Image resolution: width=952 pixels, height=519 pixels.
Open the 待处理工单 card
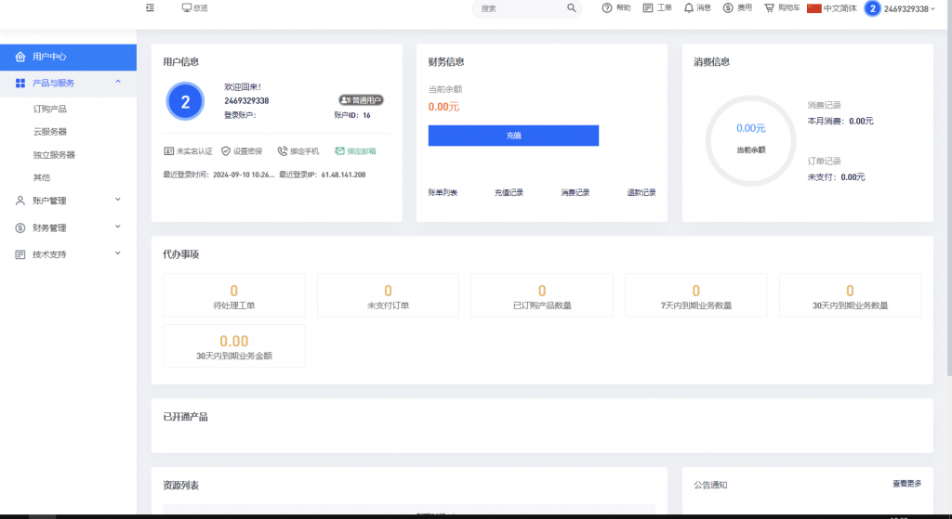coord(233,295)
